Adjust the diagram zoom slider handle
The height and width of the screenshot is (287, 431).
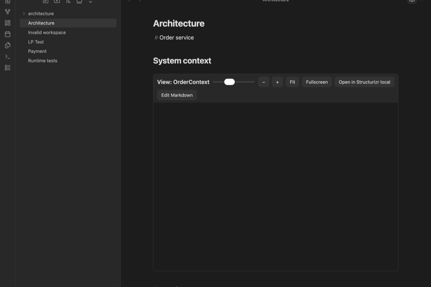point(230,82)
